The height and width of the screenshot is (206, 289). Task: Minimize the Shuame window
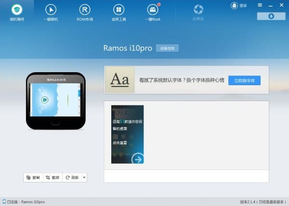[x=270, y=5]
